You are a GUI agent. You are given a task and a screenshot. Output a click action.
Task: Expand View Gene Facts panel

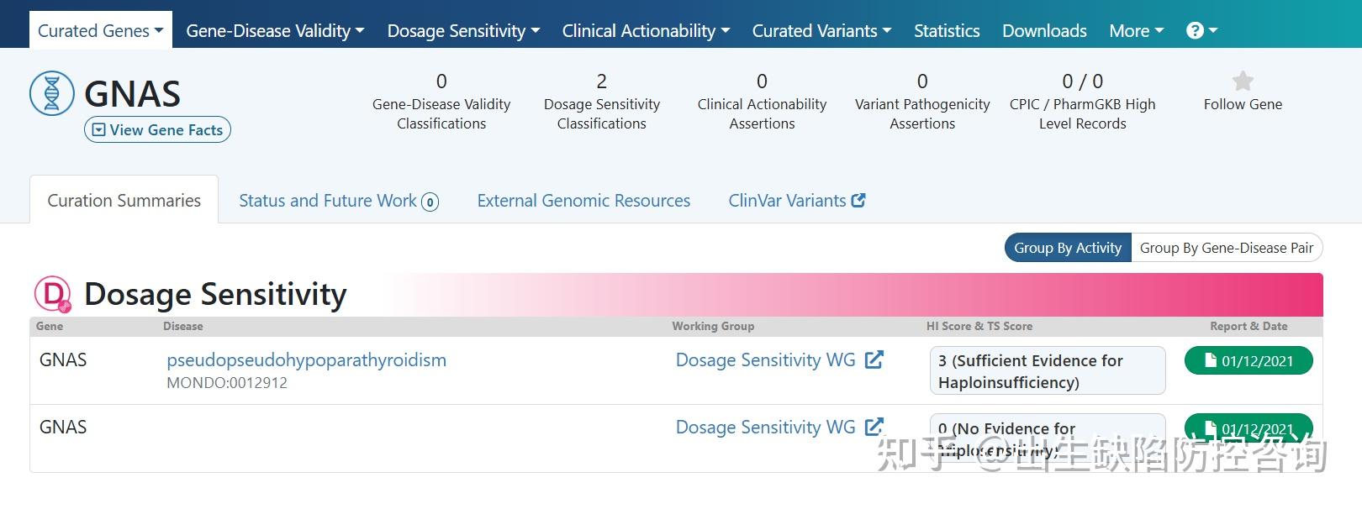[157, 130]
